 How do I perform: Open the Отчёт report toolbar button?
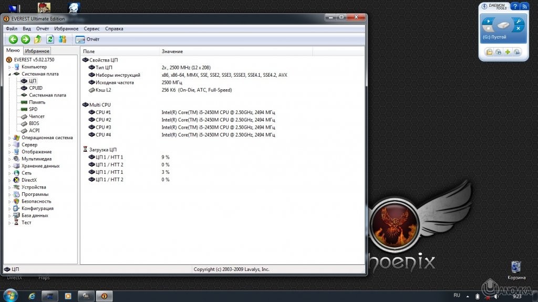click(88, 39)
